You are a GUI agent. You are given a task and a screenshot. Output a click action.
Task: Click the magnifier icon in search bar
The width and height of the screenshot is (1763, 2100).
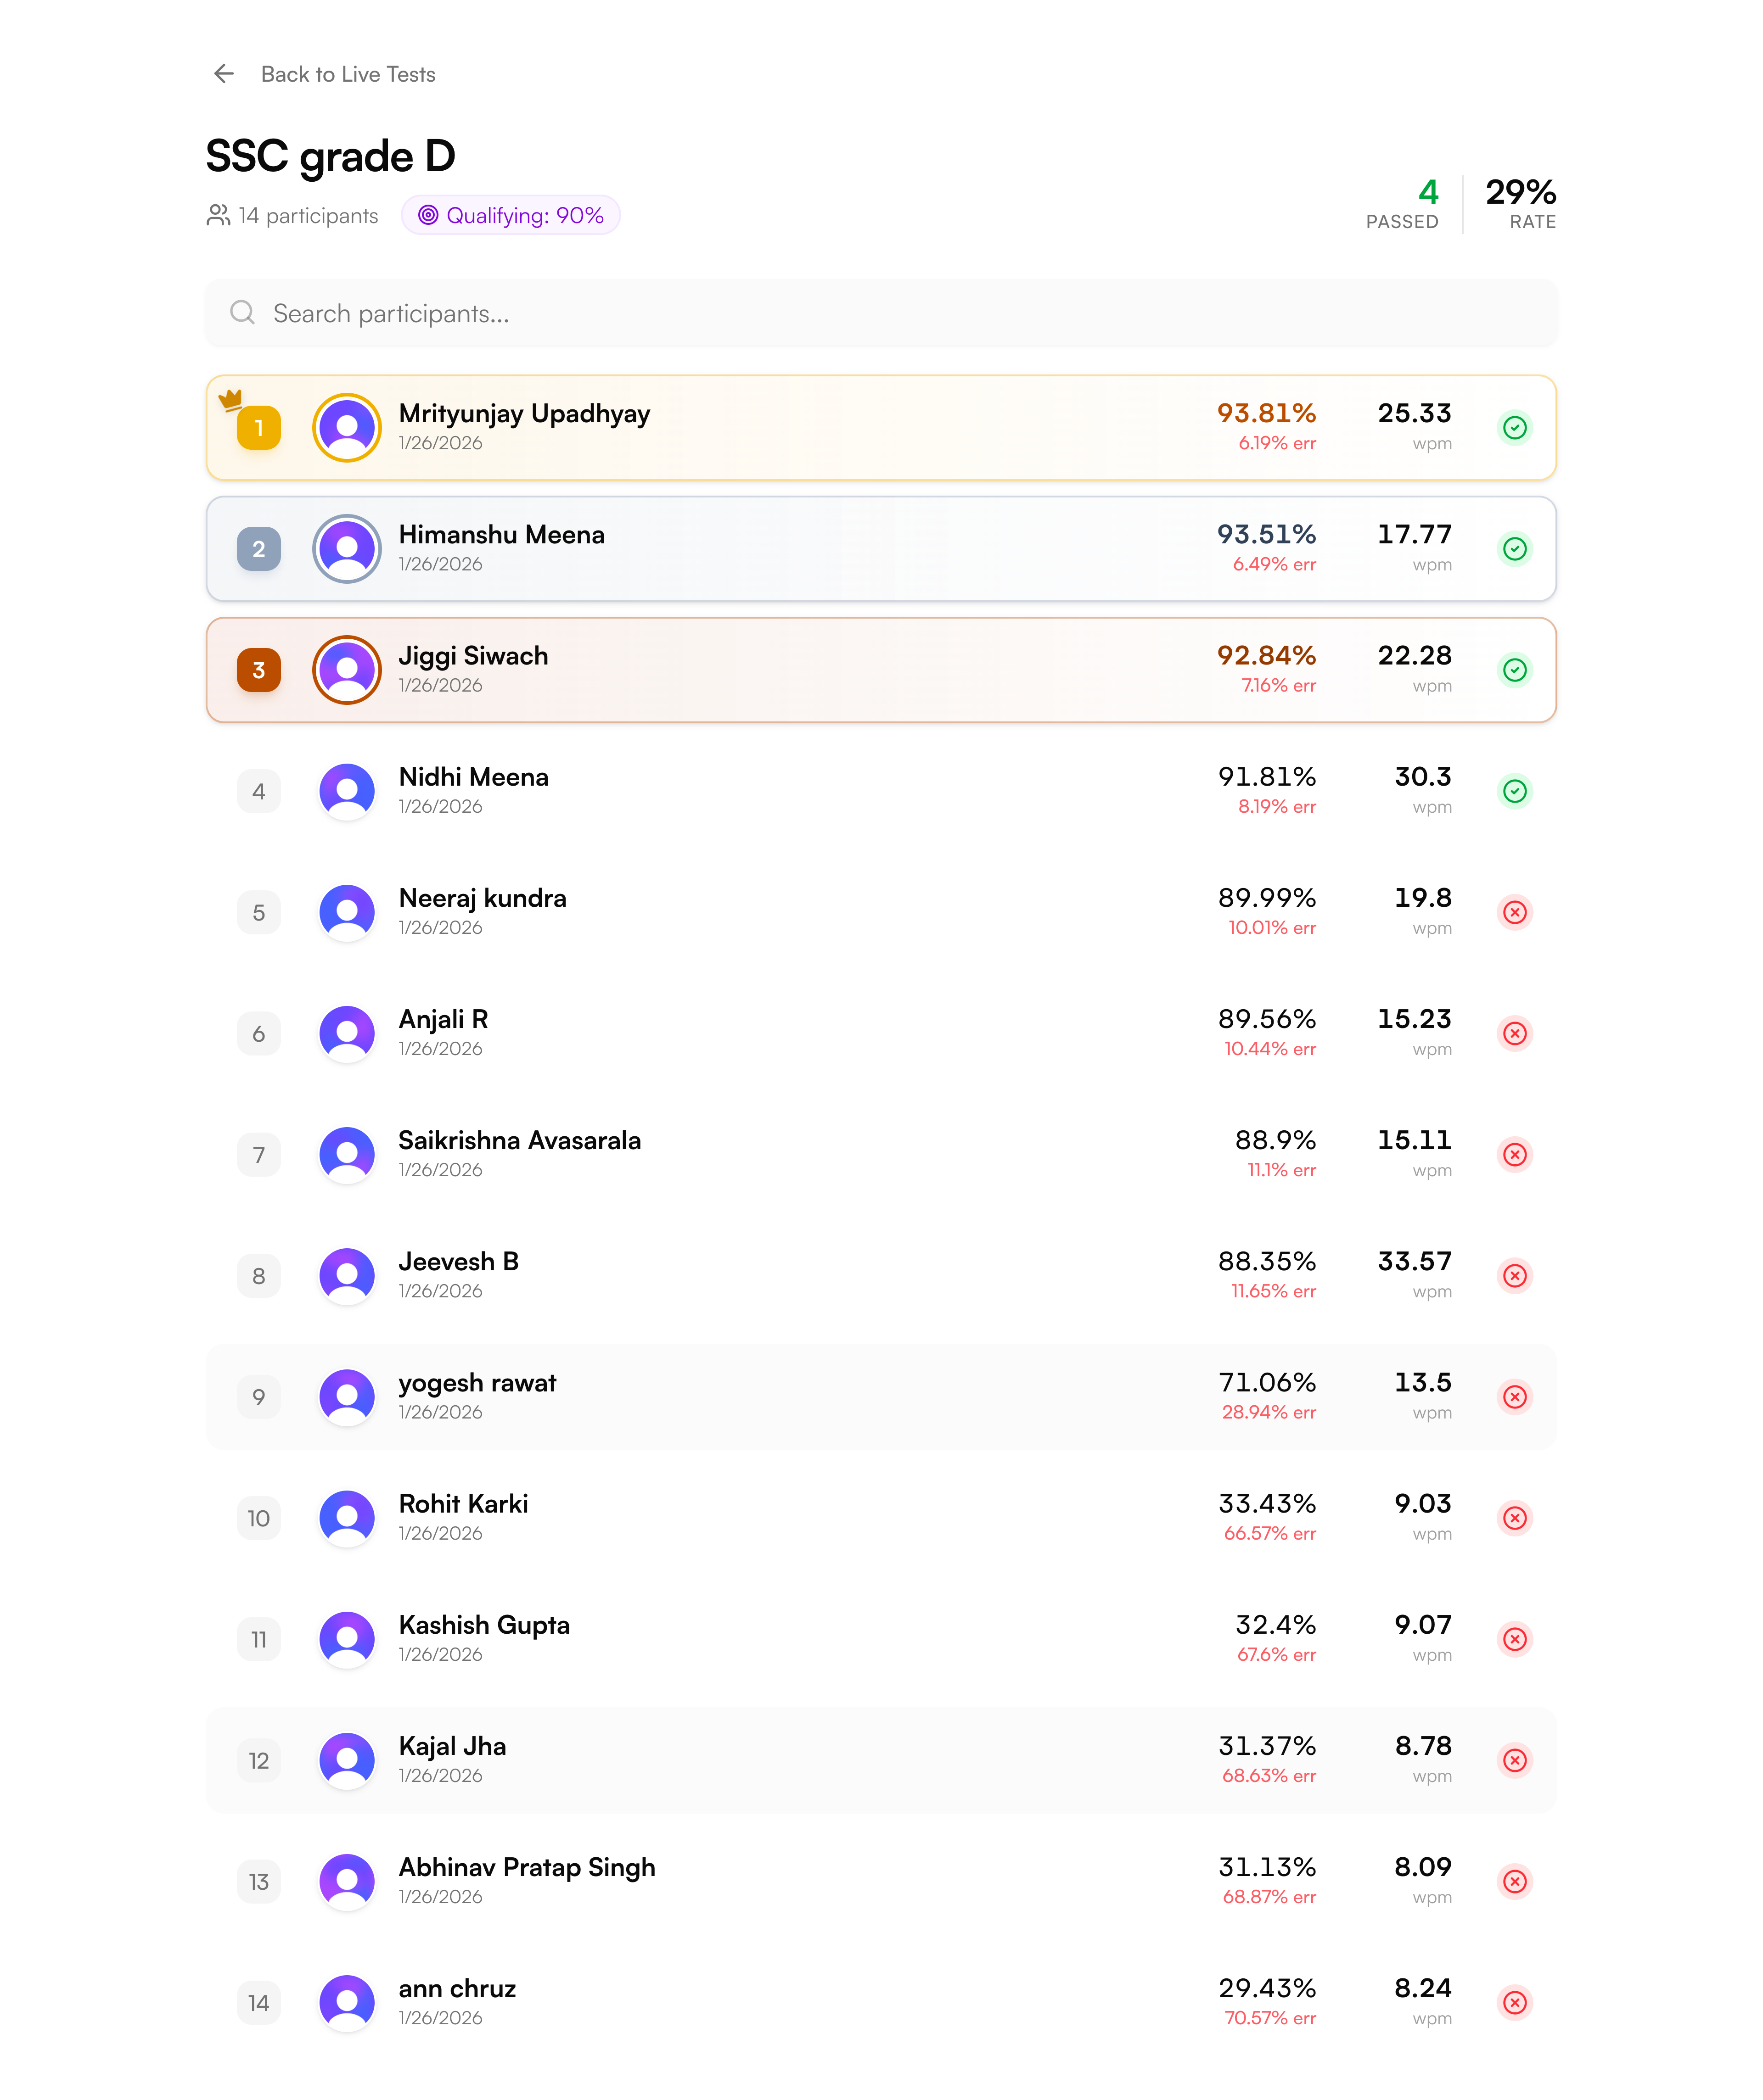coord(242,313)
